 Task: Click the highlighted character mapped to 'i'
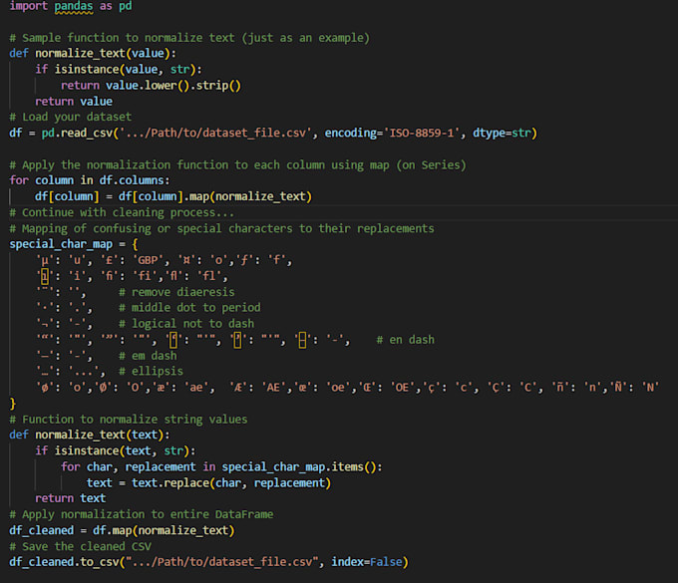45,276
